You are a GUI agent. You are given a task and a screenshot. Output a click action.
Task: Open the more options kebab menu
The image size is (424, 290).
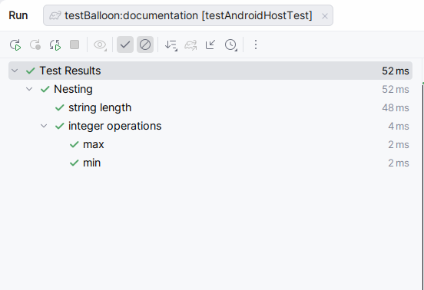(256, 44)
